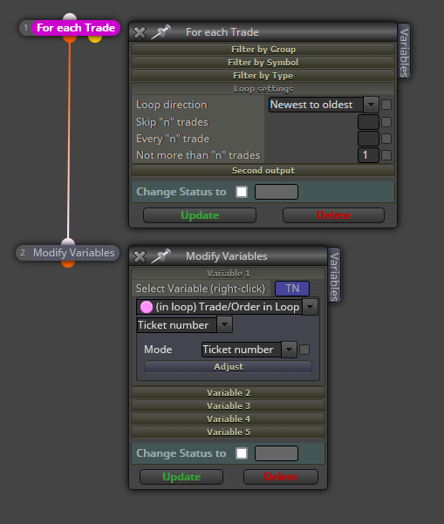
Task: Toggle checkbox next to Every "n" trade
Action: (386, 139)
